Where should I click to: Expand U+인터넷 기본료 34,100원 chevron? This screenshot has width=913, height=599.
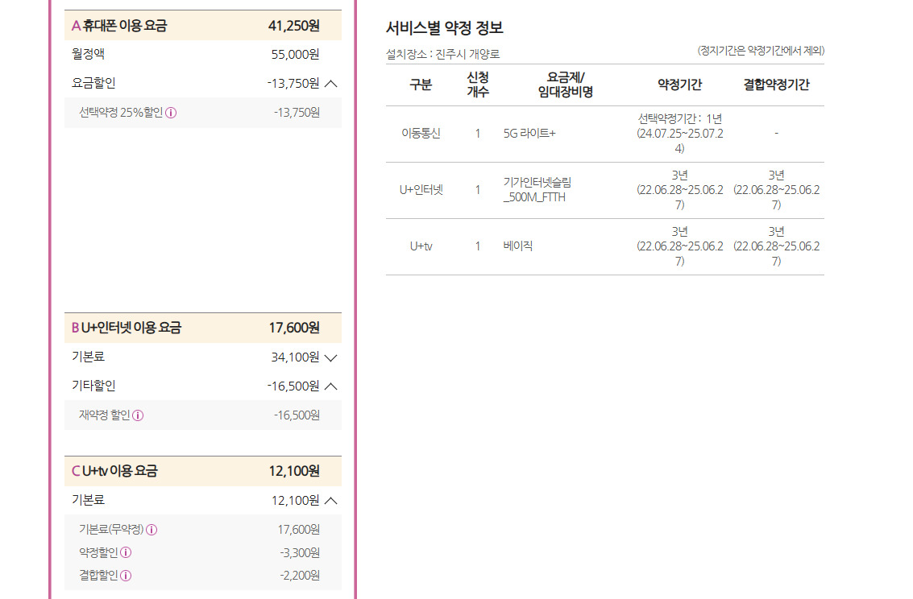click(330, 357)
